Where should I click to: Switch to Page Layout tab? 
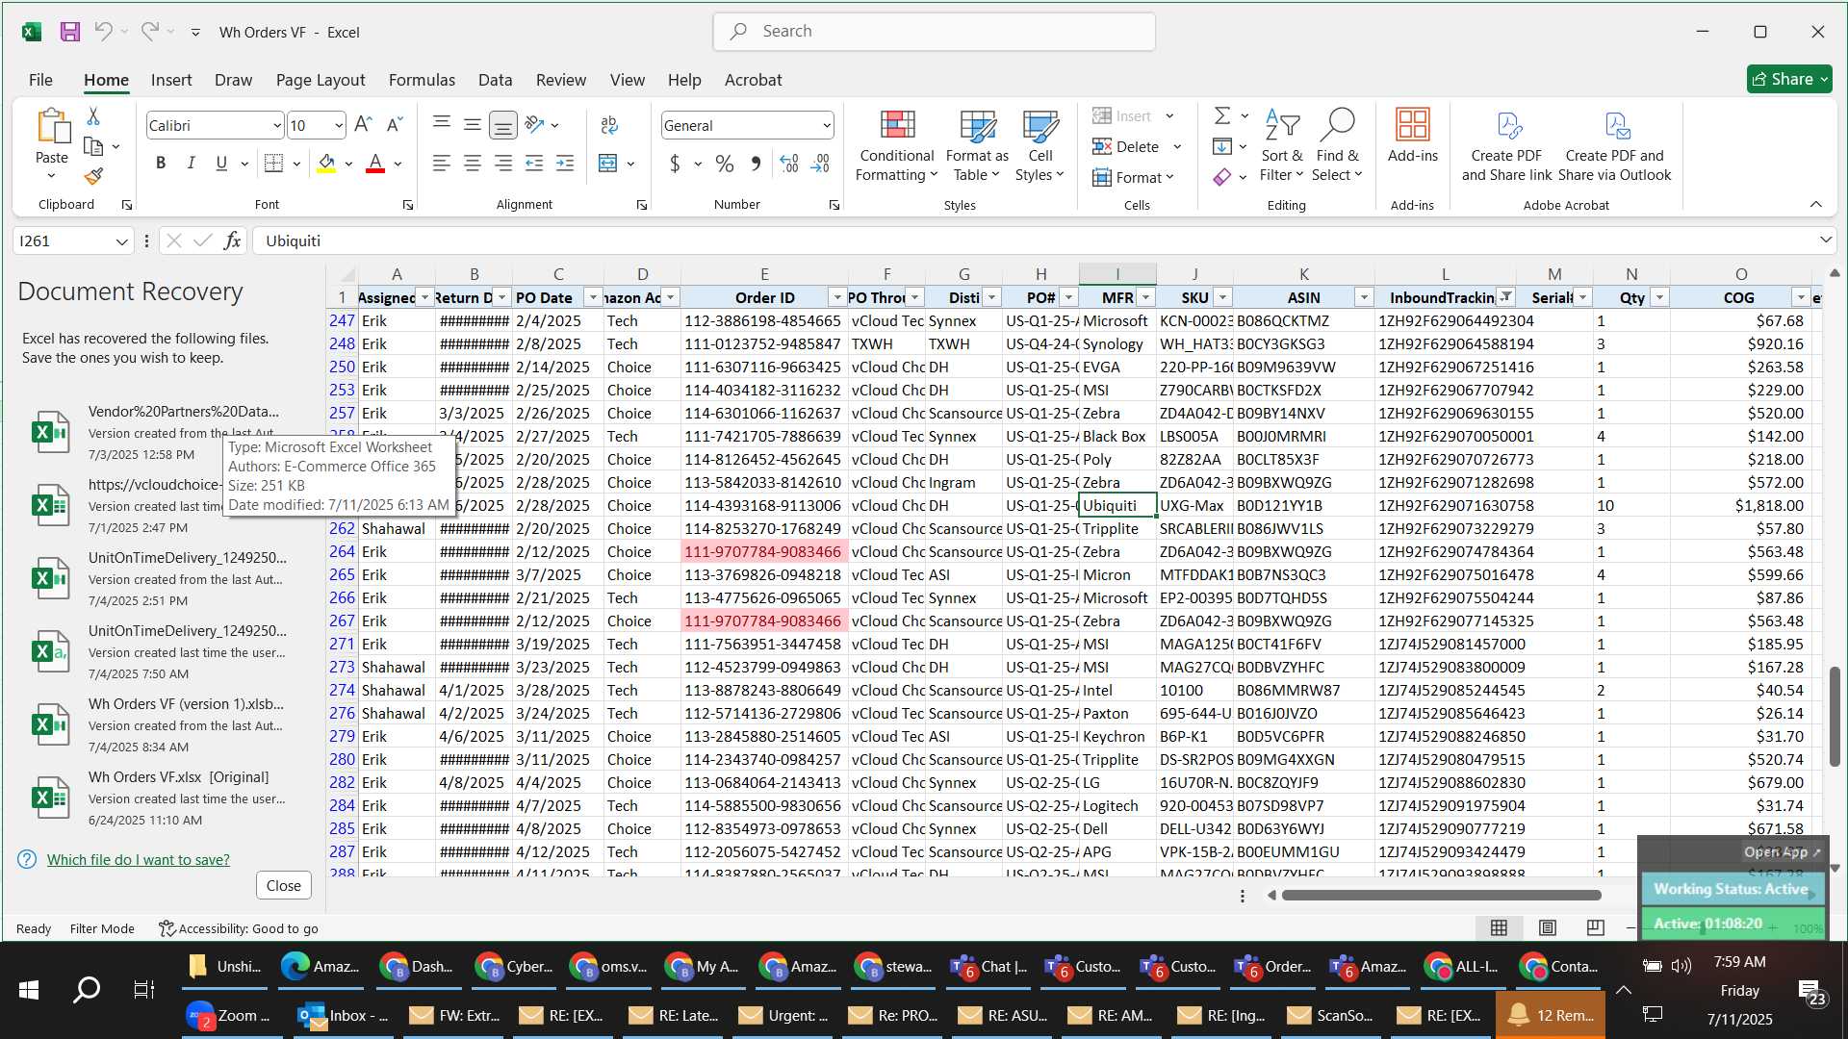[x=321, y=80]
